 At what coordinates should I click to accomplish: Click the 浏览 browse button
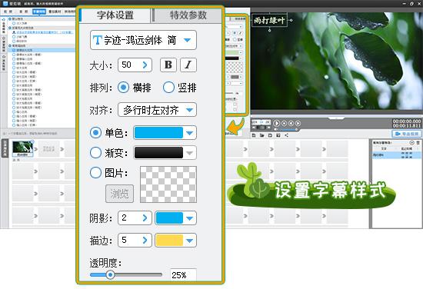[119, 194]
